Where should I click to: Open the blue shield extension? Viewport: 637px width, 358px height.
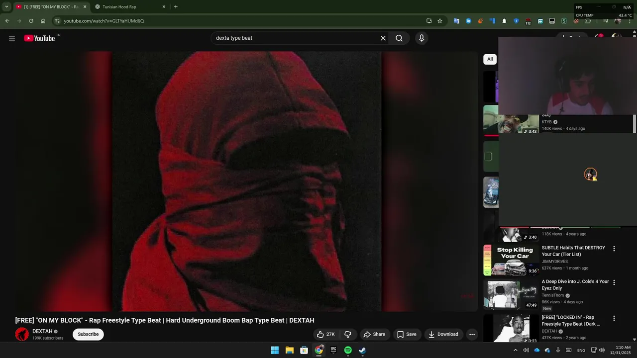click(516, 21)
